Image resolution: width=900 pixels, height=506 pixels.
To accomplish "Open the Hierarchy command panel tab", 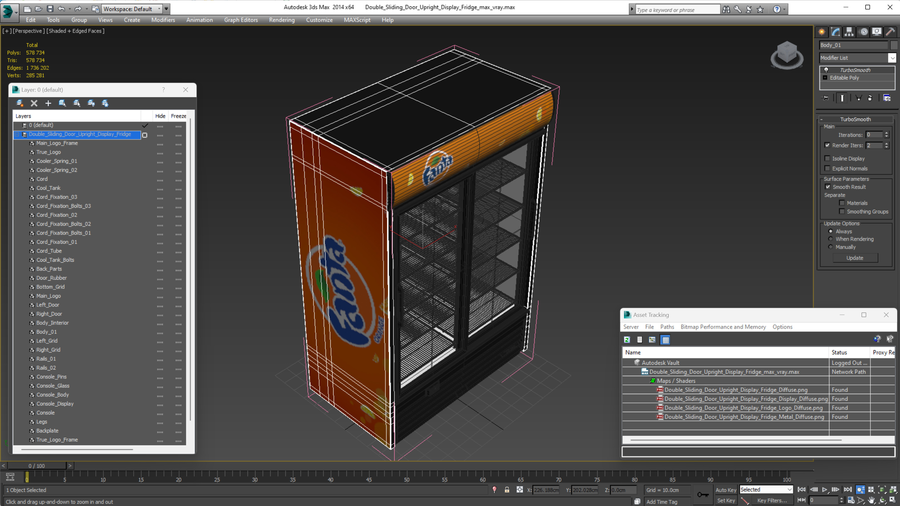I will tap(849, 32).
